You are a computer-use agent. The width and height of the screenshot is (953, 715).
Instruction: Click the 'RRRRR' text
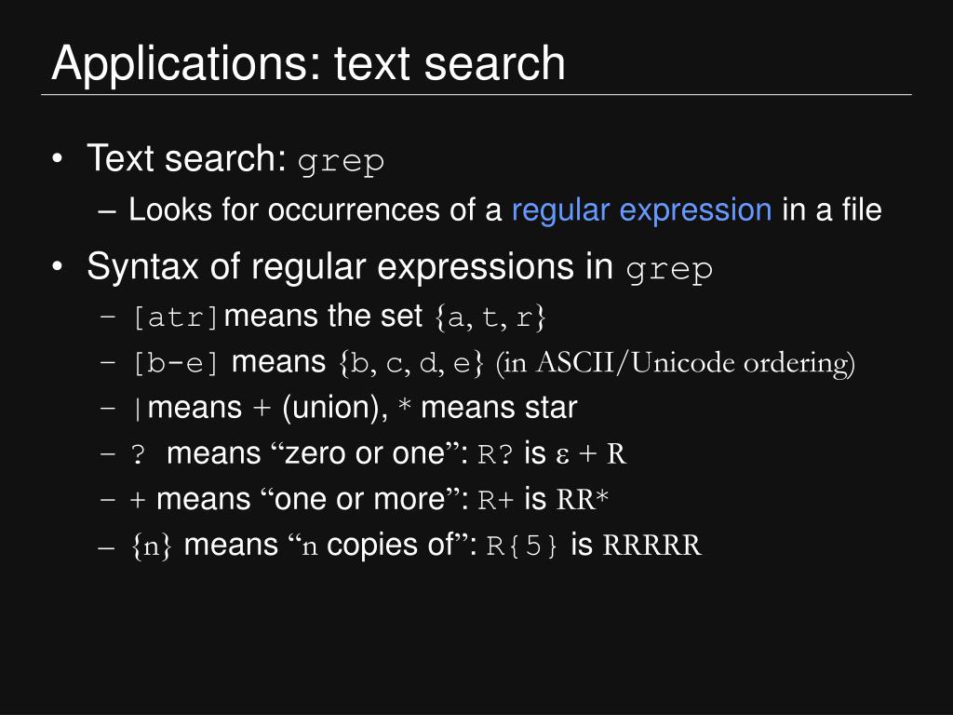pyautogui.click(x=651, y=545)
